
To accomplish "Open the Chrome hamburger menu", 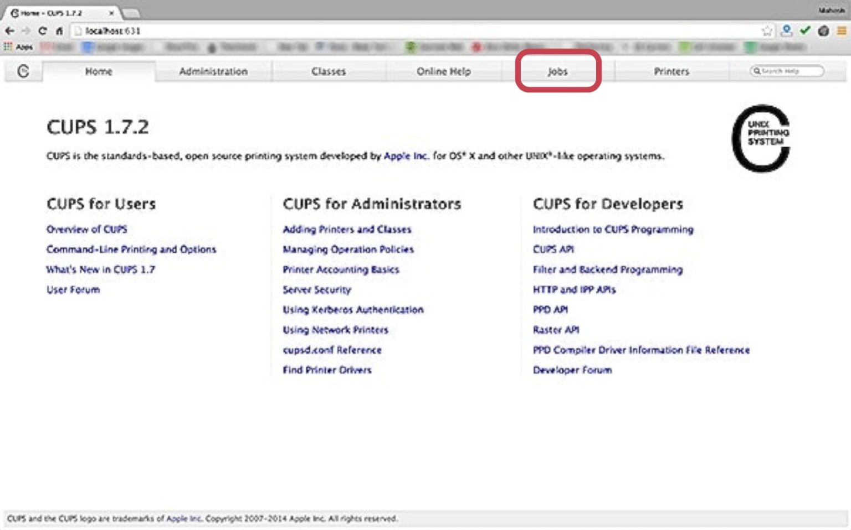I will coord(842,31).
